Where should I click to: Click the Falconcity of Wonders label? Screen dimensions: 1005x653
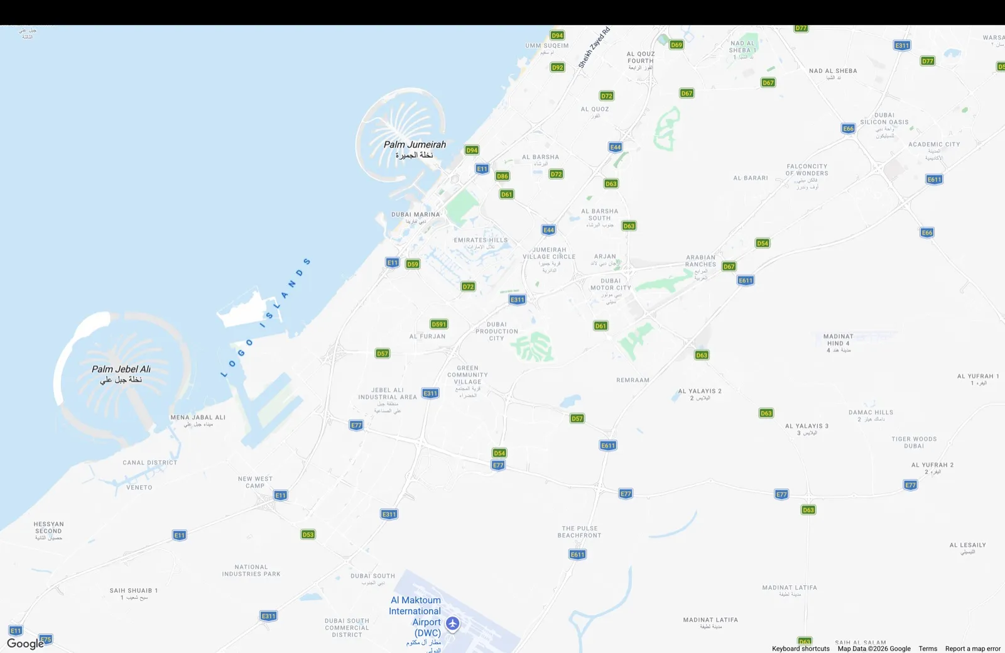[807, 176]
